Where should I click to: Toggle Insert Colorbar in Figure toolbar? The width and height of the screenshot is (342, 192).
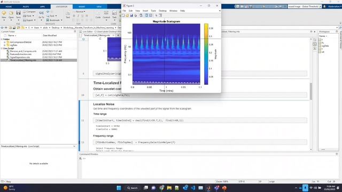coord(146,15)
